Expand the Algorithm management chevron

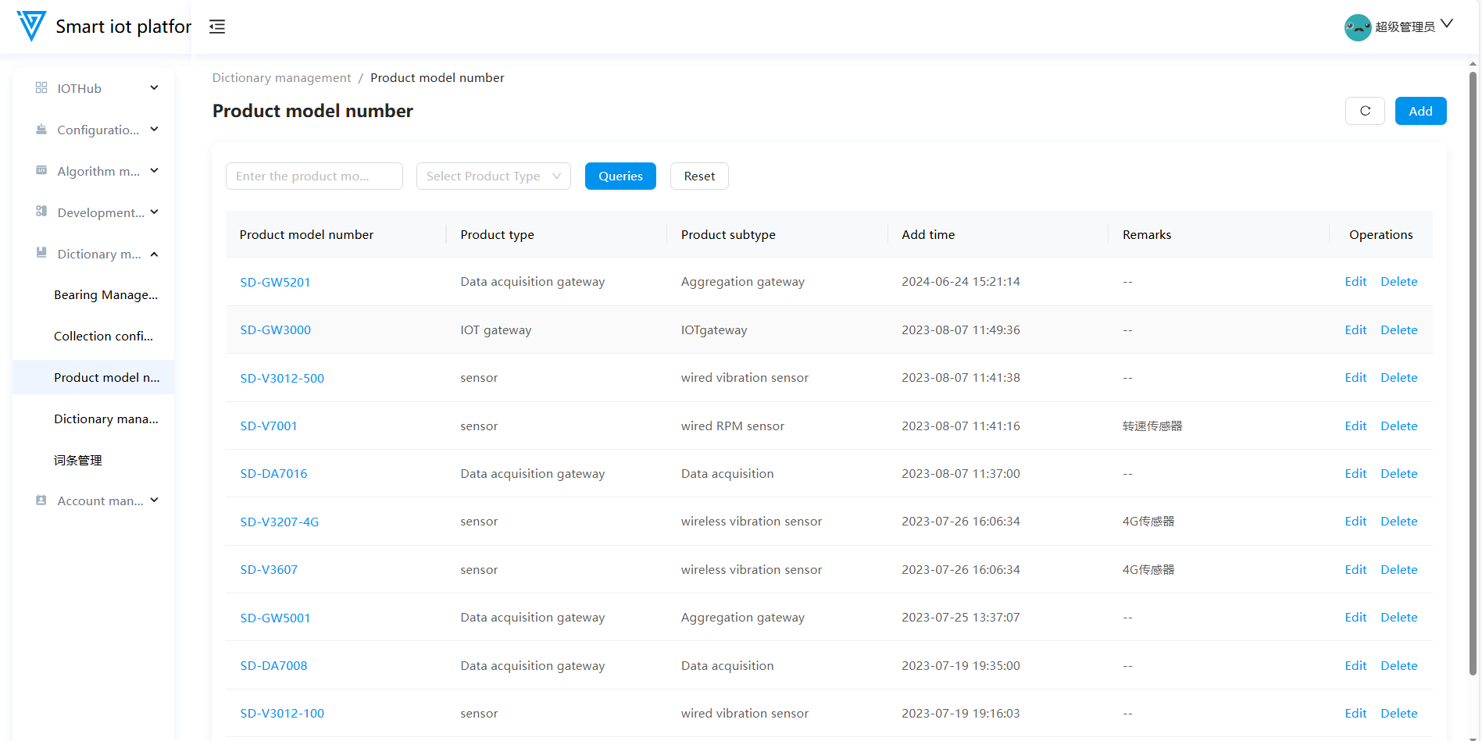coord(155,171)
